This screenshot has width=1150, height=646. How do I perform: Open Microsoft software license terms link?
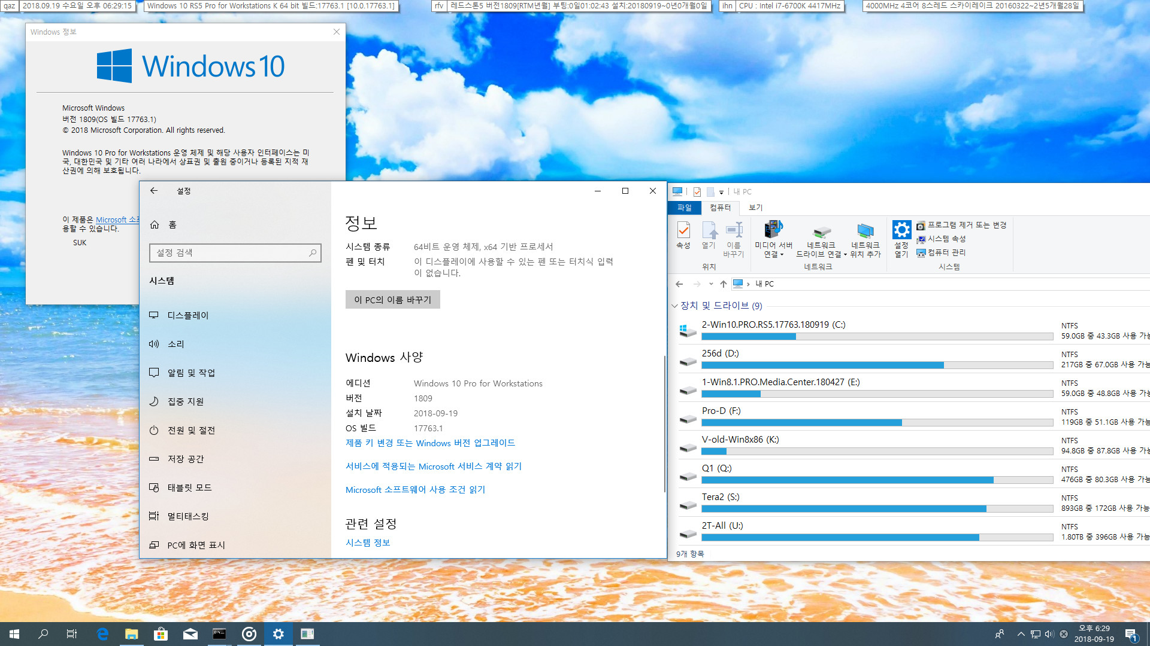[415, 490]
